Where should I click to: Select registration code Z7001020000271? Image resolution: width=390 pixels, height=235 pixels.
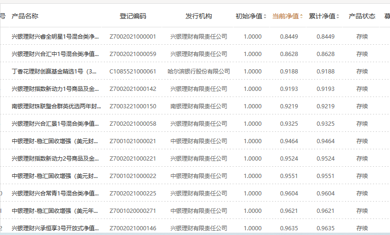coord(133,211)
